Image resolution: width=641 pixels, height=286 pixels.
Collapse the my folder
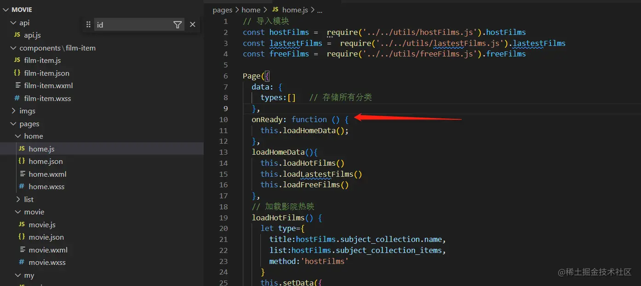(18, 275)
